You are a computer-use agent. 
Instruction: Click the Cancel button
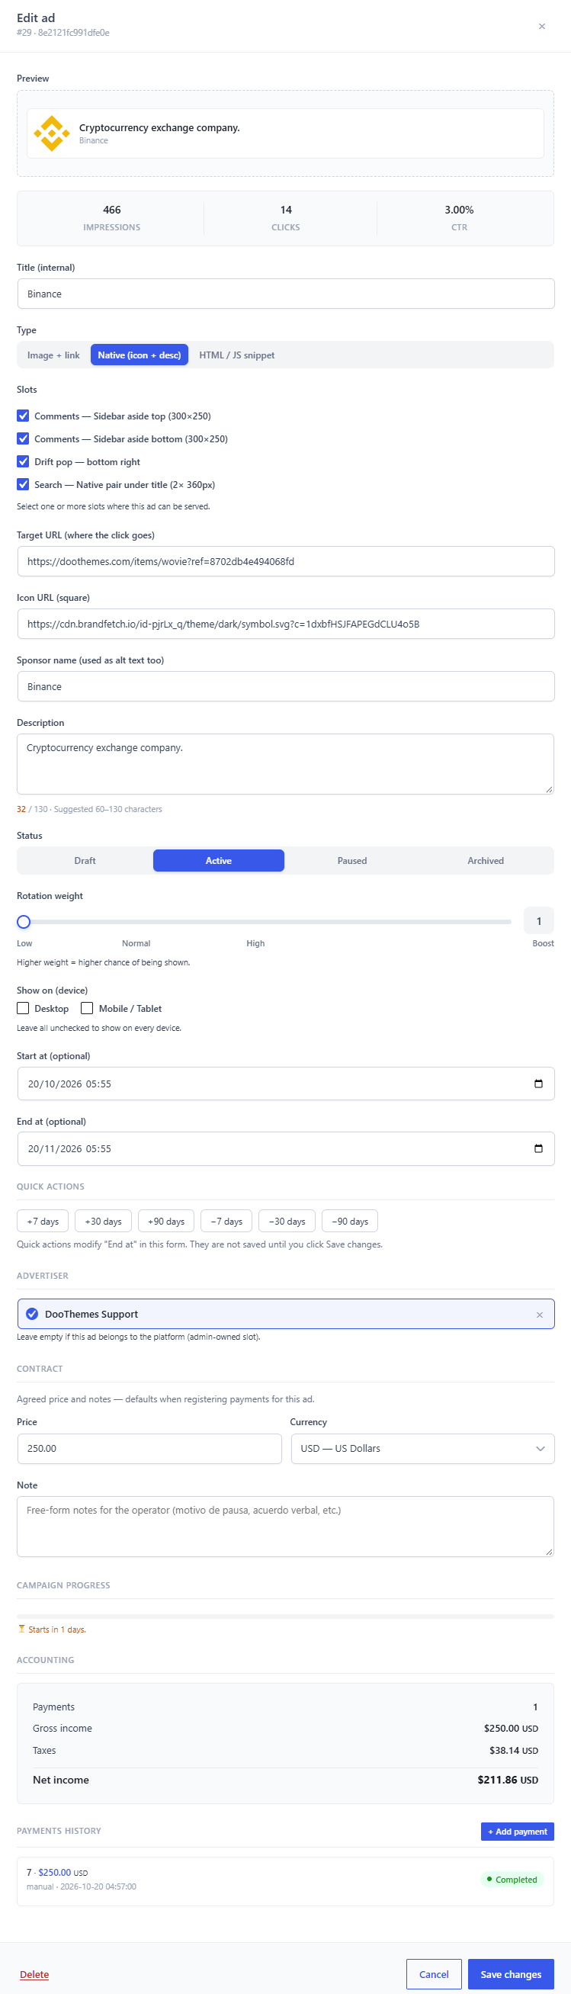coord(433,1974)
